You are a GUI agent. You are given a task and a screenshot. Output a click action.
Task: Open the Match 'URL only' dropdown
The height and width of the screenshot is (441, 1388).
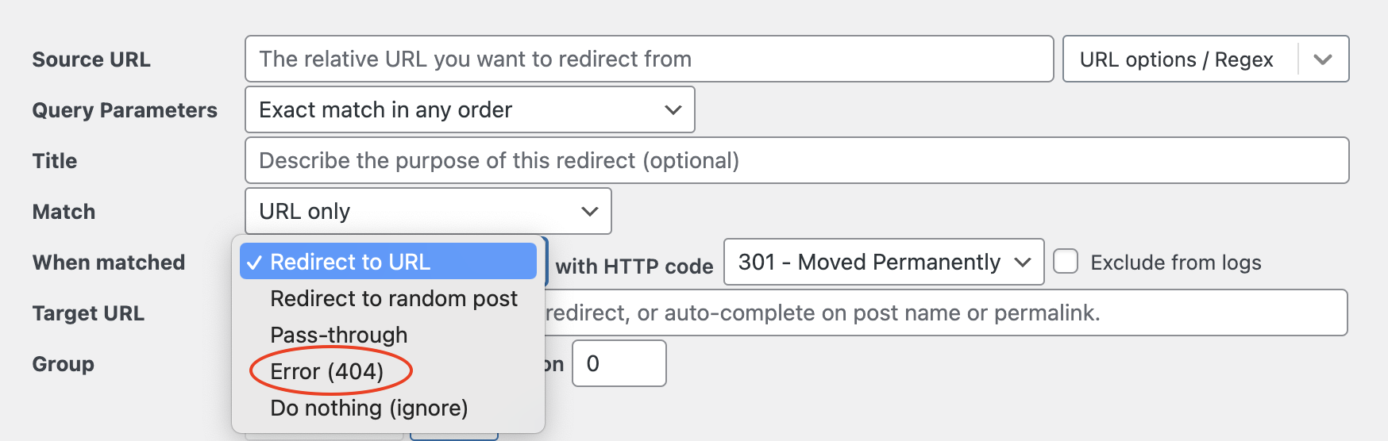tap(428, 211)
